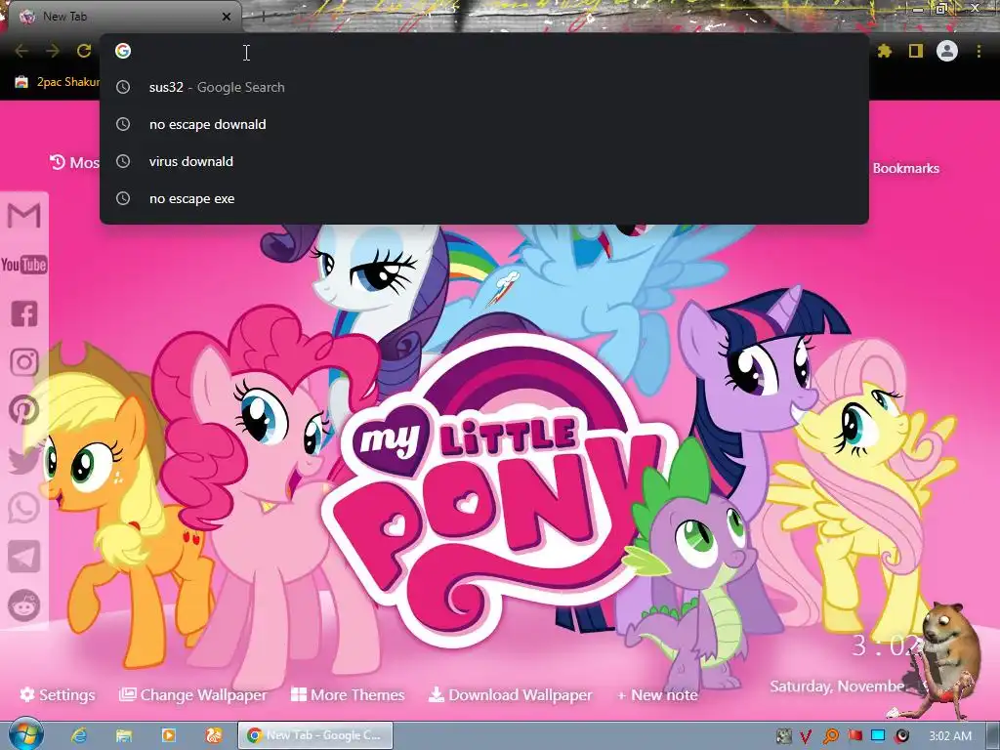Screen dimensions: 1000x750
Task: Choose the 'no escape downald' suggestion
Action: [x=484, y=124]
